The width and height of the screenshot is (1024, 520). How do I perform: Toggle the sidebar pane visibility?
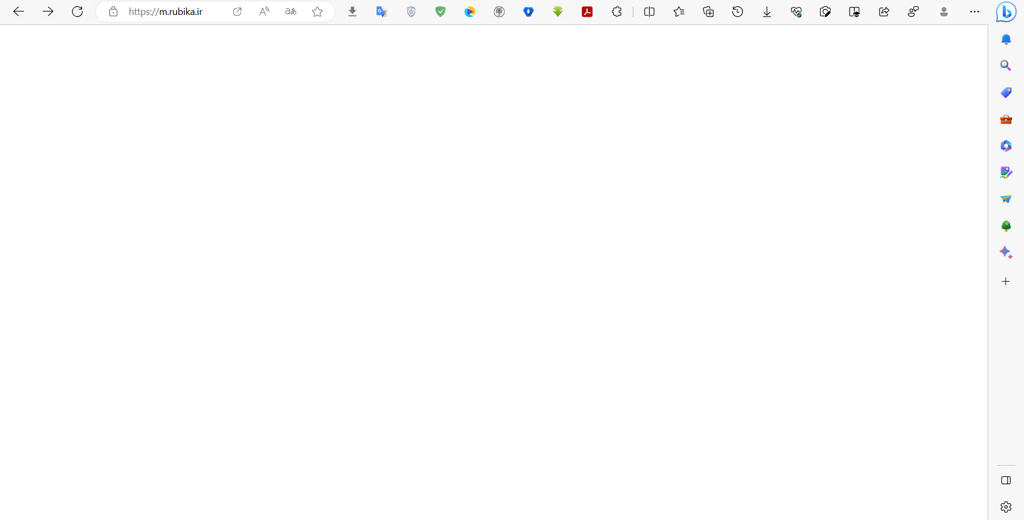[x=1006, y=480]
